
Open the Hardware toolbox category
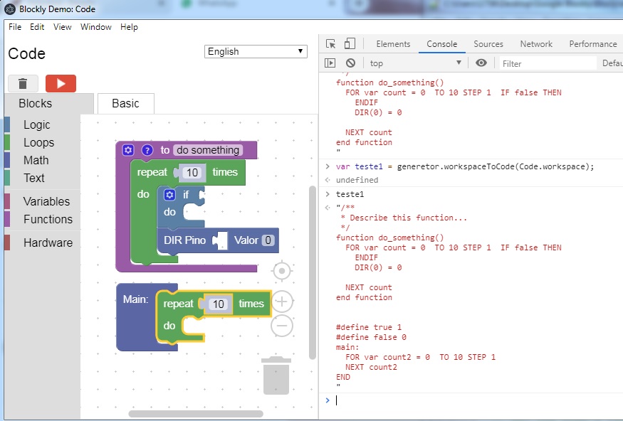point(48,243)
